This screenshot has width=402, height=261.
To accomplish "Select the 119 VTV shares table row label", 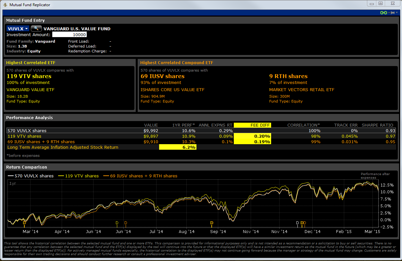I will (24, 136).
